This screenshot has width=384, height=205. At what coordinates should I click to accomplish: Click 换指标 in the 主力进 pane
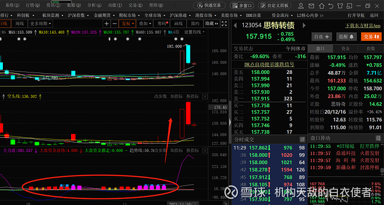pyautogui.click(x=192, y=150)
